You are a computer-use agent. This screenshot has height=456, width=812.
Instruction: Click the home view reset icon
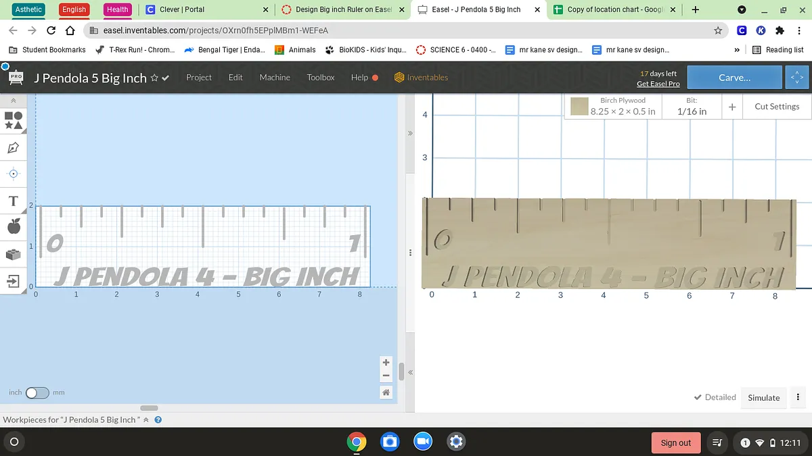point(386,392)
